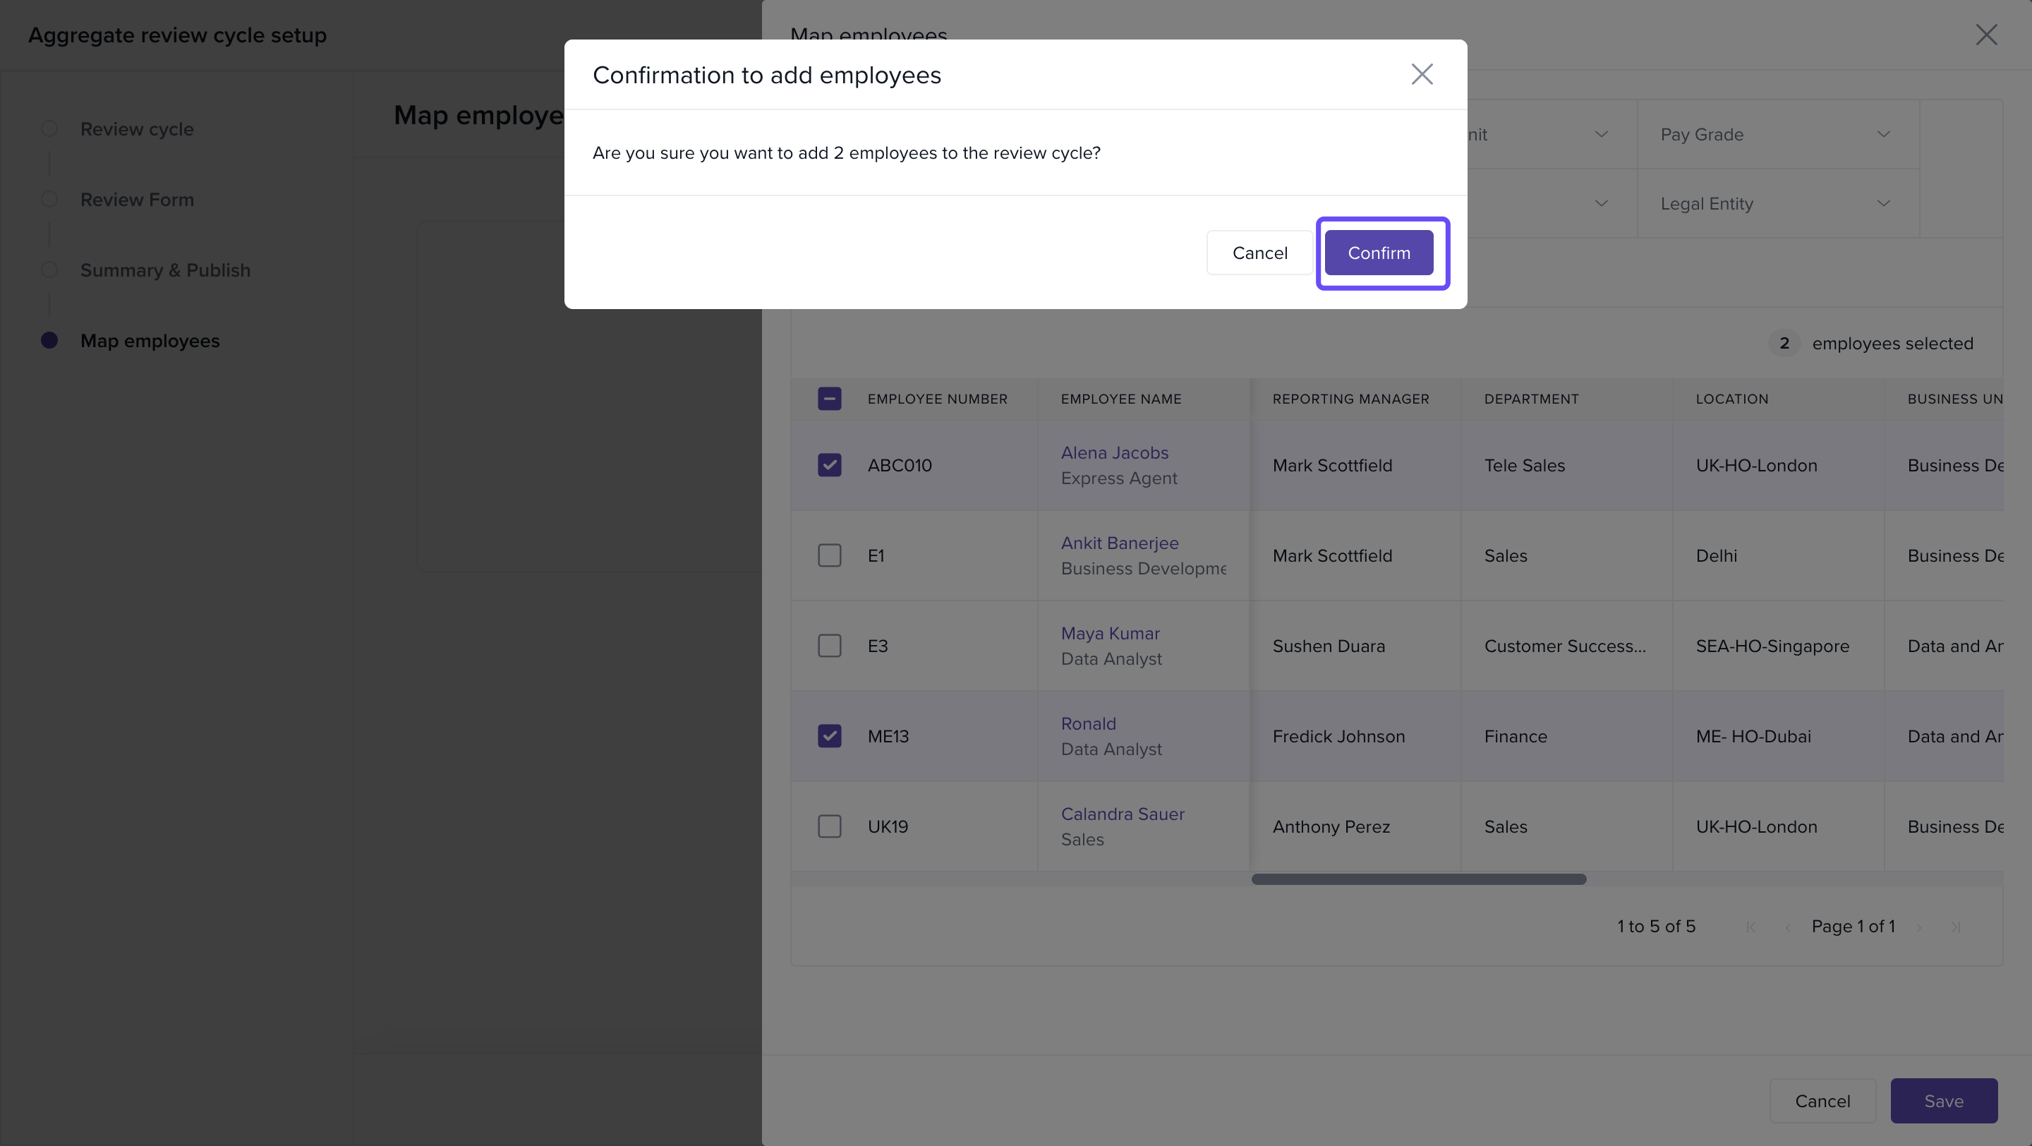Go to Review Form step

pyautogui.click(x=136, y=200)
